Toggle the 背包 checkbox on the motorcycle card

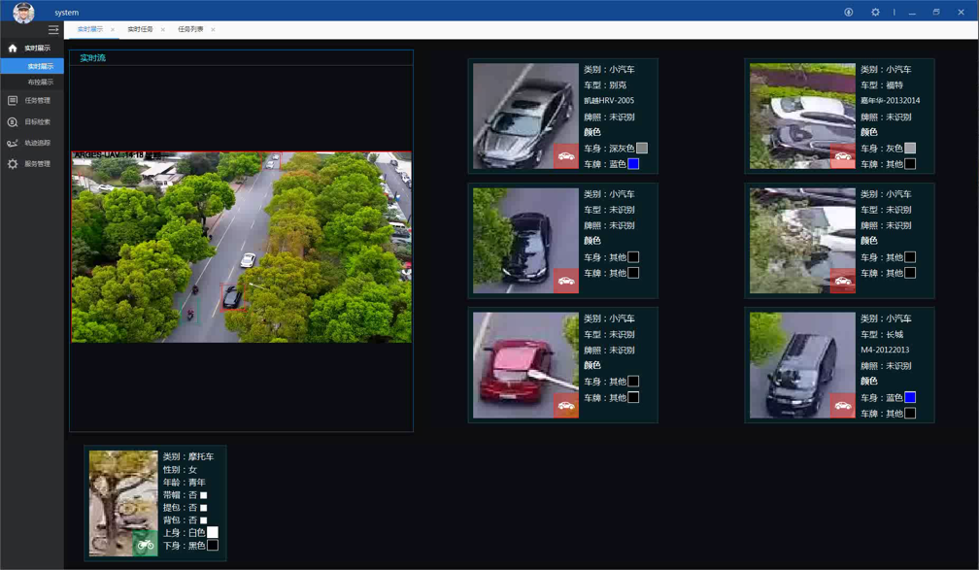click(x=203, y=520)
